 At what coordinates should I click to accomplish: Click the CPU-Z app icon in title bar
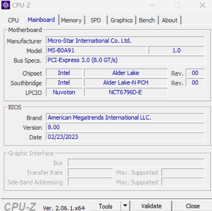click(x=6, y=5)
